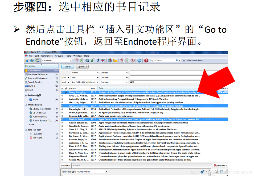Click the more... link under Online Search
Screen dimensions: 254x177
click(32, 124)
